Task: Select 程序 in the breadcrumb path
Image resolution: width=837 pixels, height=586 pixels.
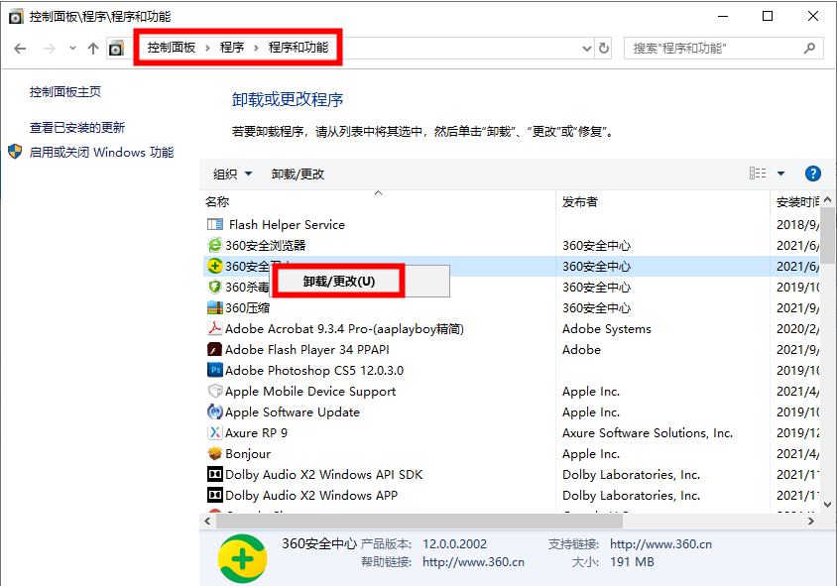Action: [232, 48]
